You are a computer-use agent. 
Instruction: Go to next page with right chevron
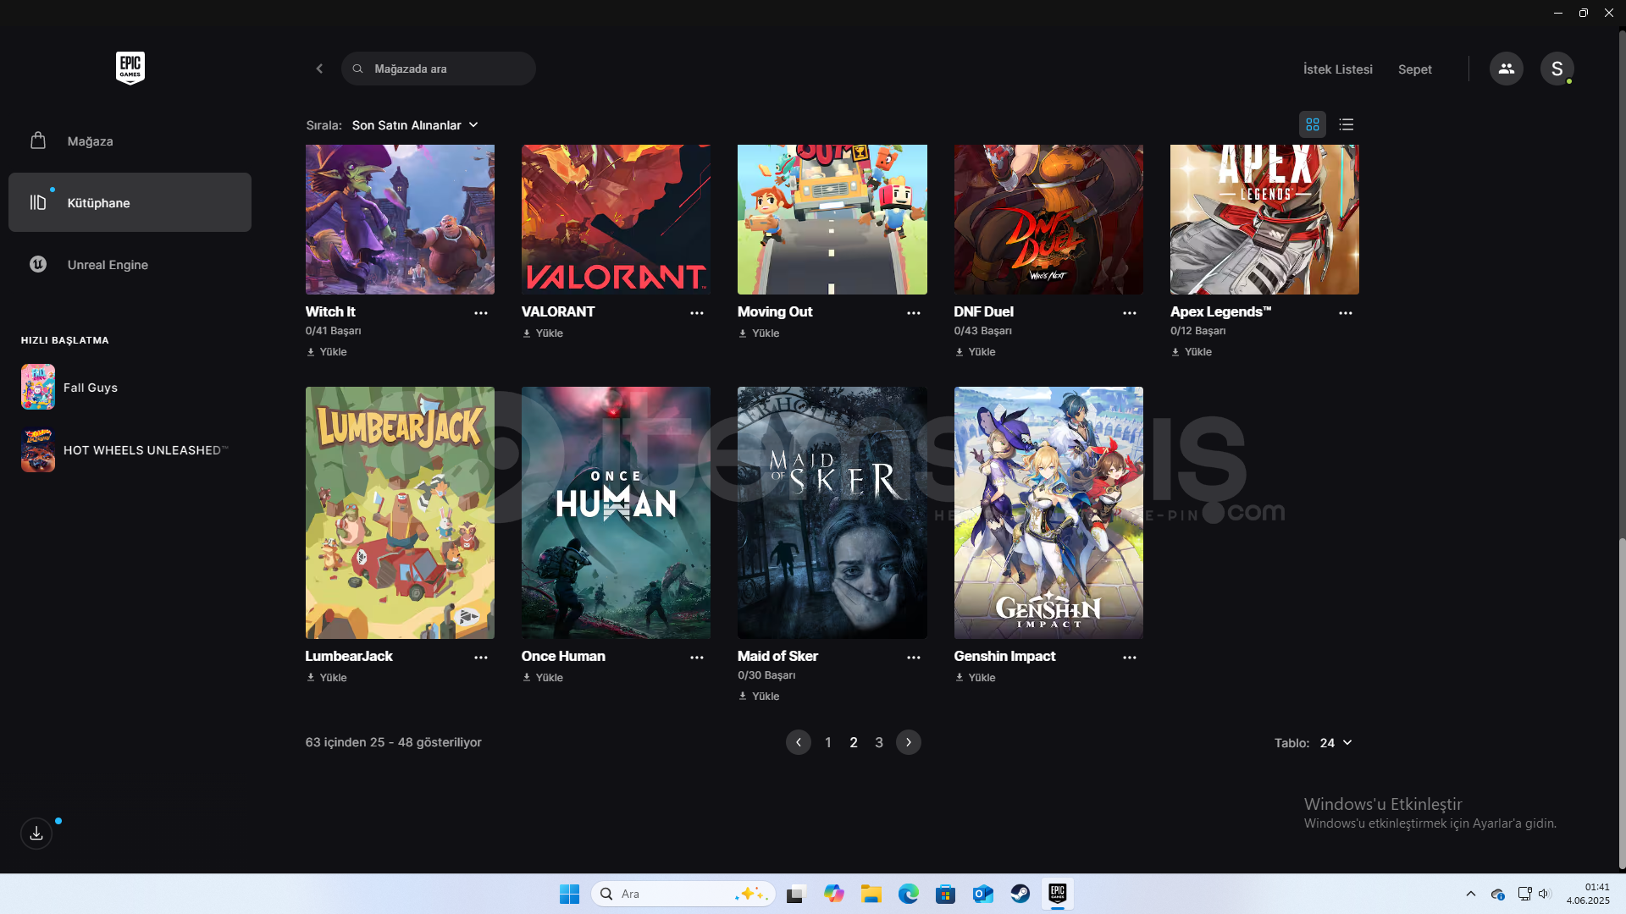[908, 742]
